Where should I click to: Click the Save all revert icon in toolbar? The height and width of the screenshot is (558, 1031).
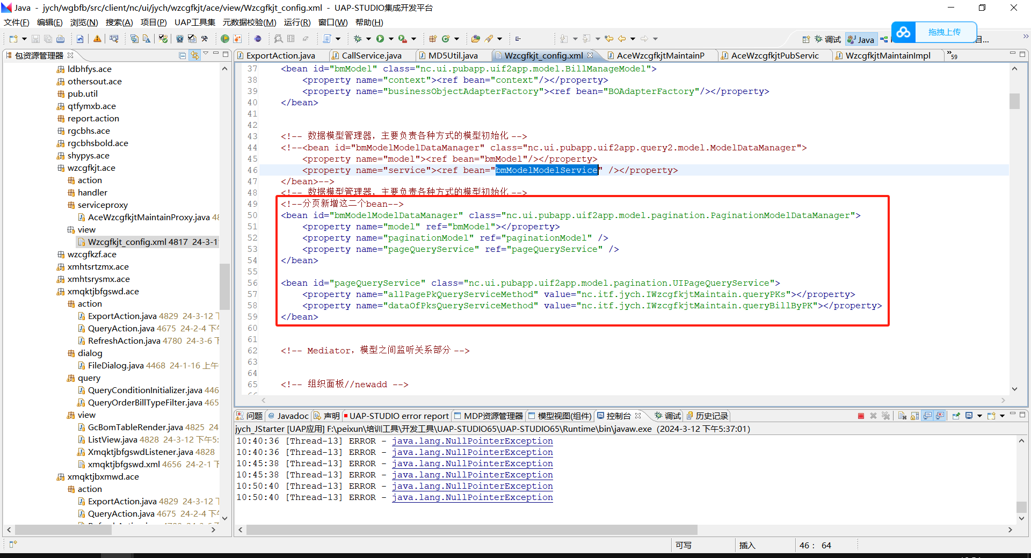tap(80, 39)
